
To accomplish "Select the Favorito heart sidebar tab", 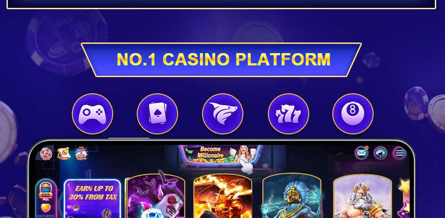I will click(x=46, y=211).
